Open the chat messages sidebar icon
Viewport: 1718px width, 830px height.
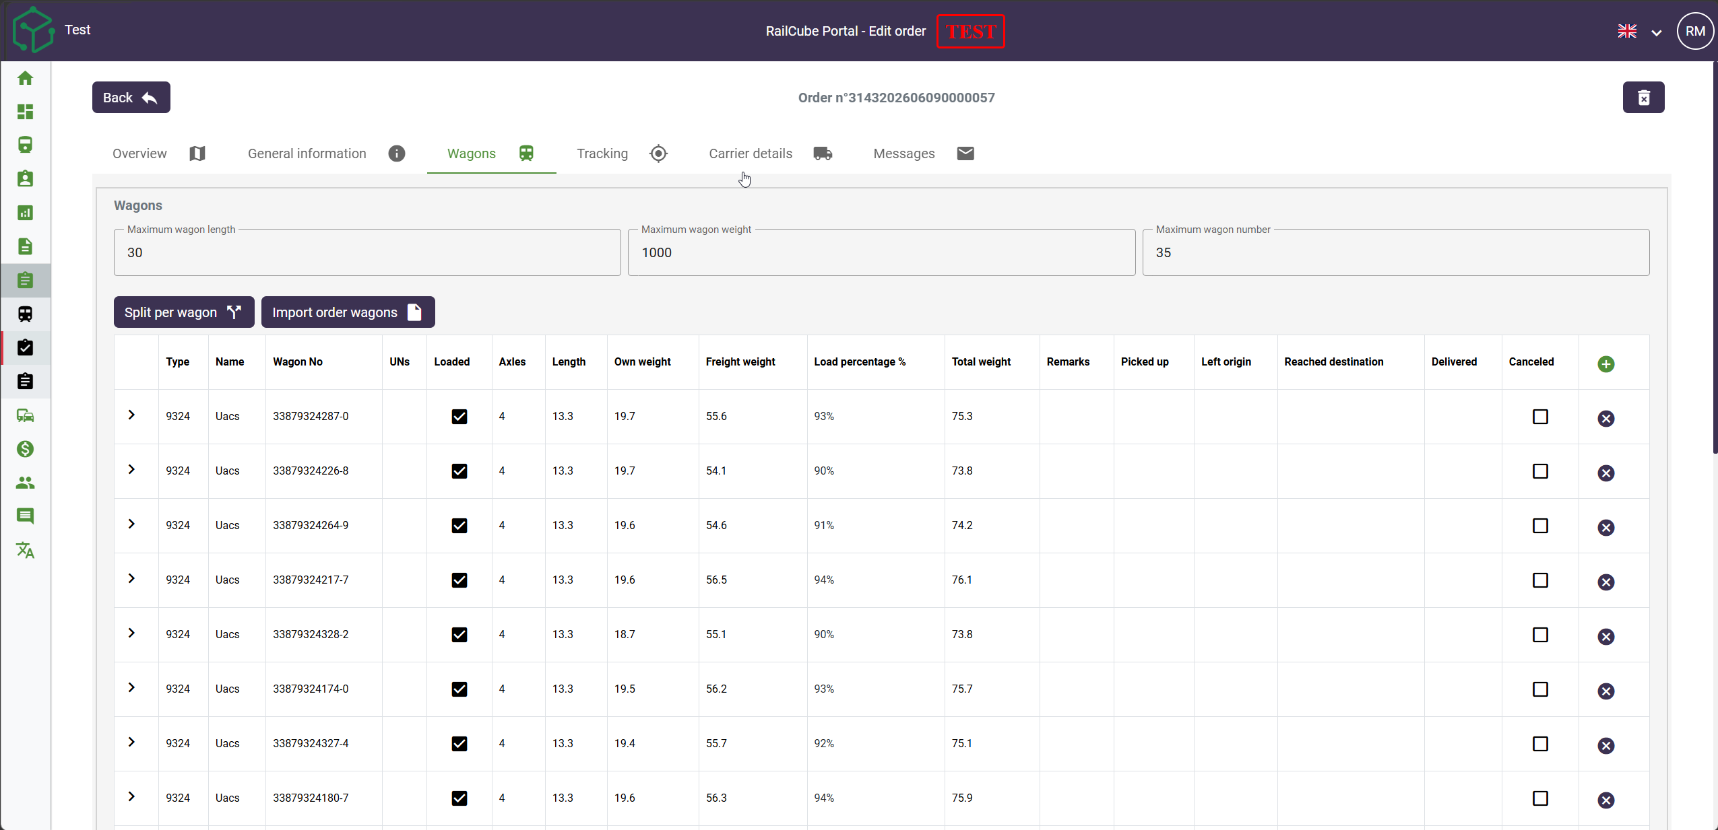click(x=25, y=516)
